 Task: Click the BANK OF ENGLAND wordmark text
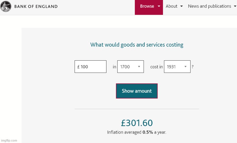pyautogui.click(x=36, y=7)
